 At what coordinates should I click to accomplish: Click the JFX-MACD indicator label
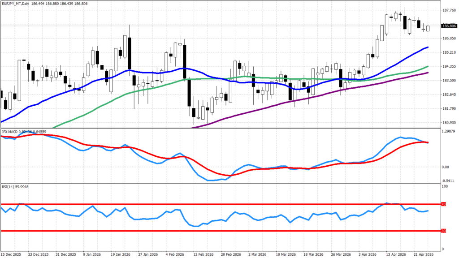pyautogui.click(x=13, y=131)
